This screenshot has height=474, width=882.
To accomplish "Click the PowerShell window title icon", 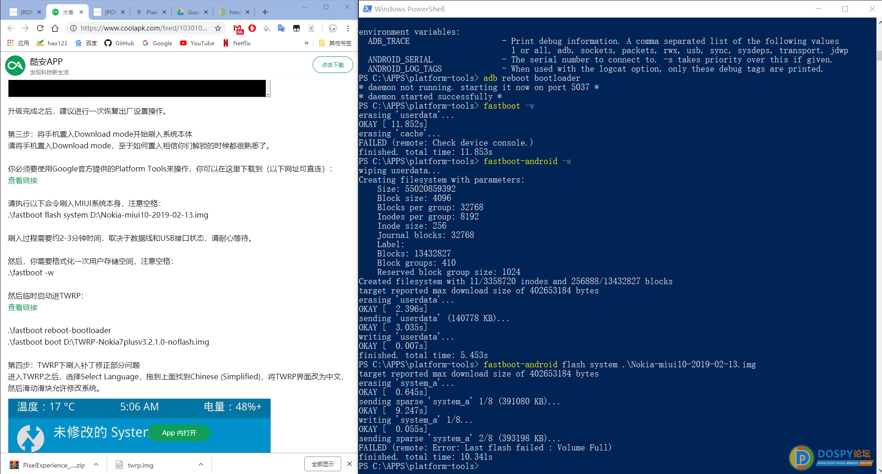I will click(367, 9).
